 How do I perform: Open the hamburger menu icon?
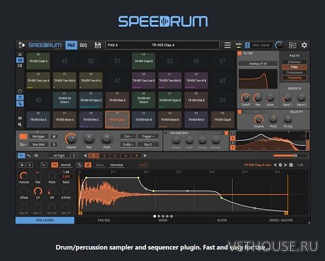[227, 45]
